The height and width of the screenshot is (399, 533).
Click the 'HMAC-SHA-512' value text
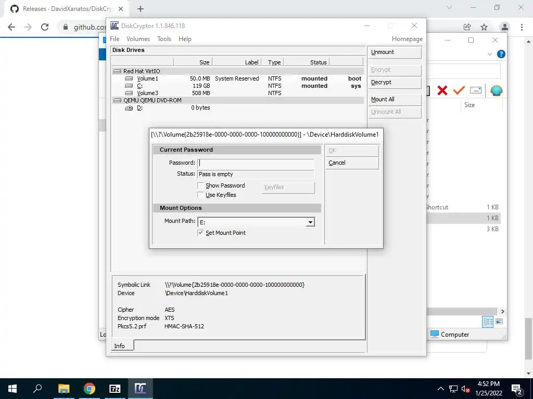pos(184,326)
